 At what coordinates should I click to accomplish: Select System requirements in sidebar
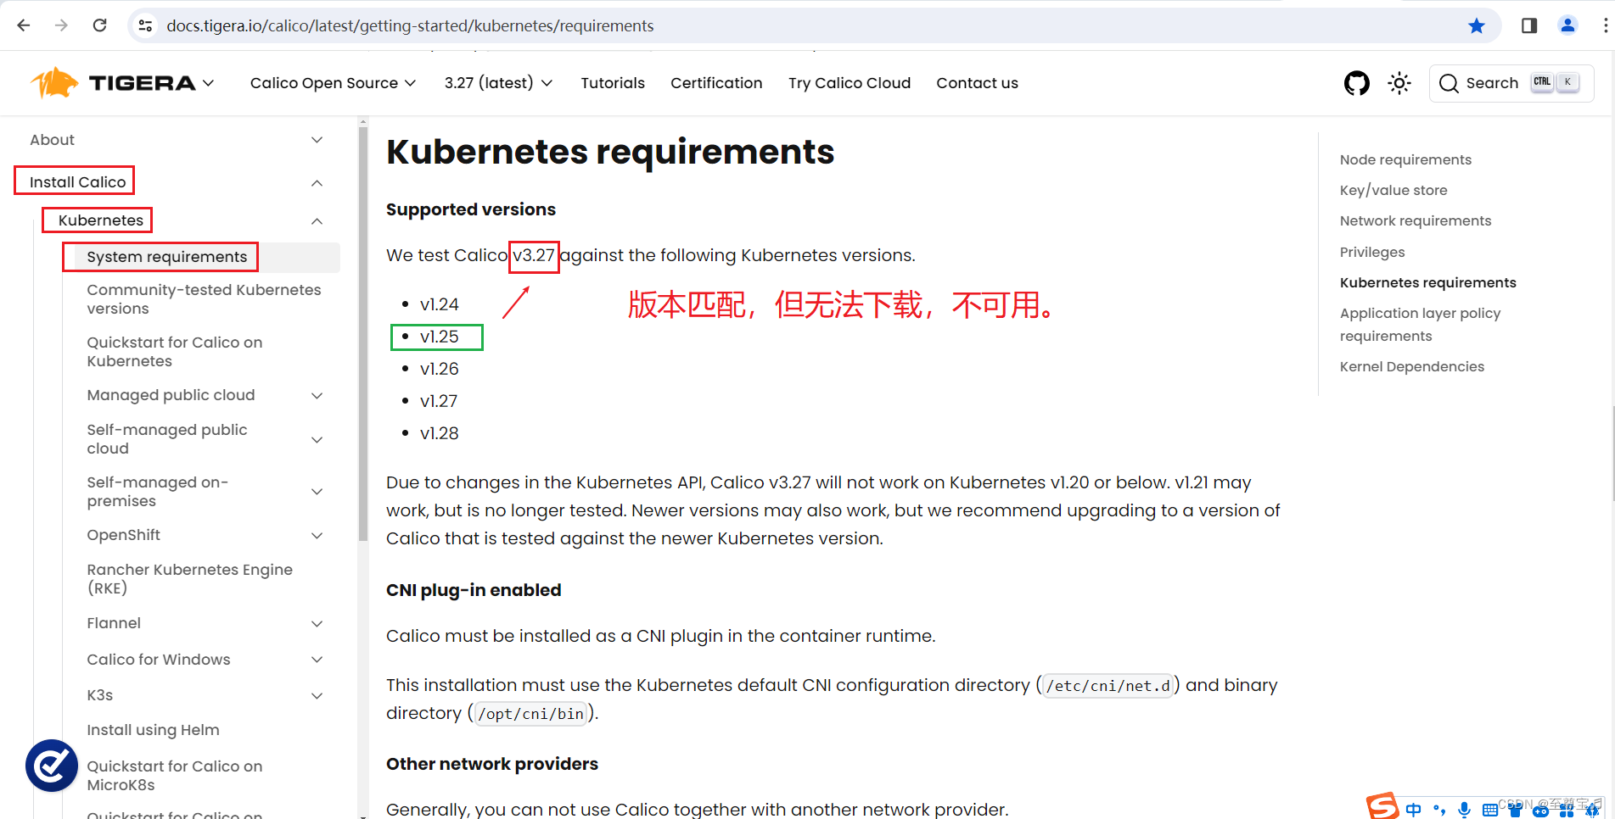click(x=167, y=257)
